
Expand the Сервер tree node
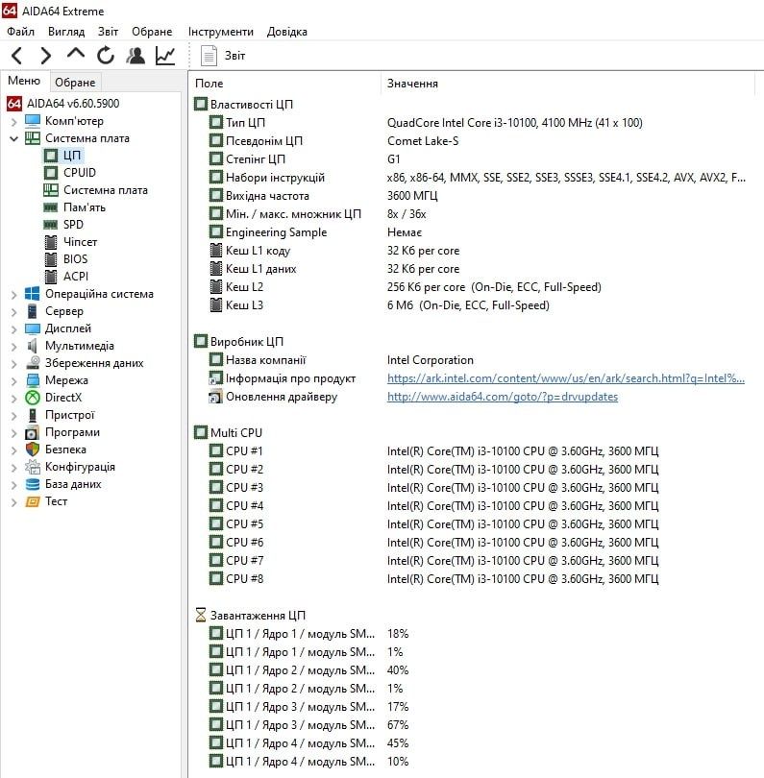13,312
